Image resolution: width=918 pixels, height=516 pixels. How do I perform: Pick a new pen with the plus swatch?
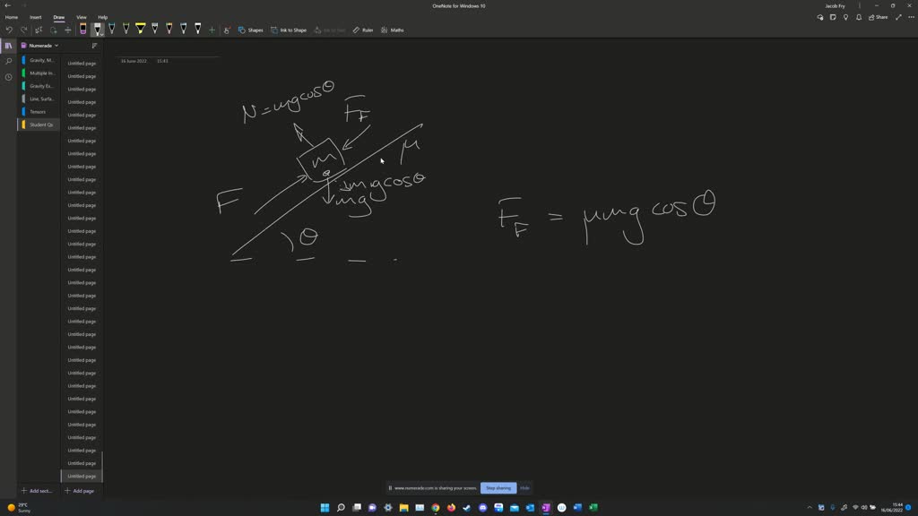click(211, 30)
